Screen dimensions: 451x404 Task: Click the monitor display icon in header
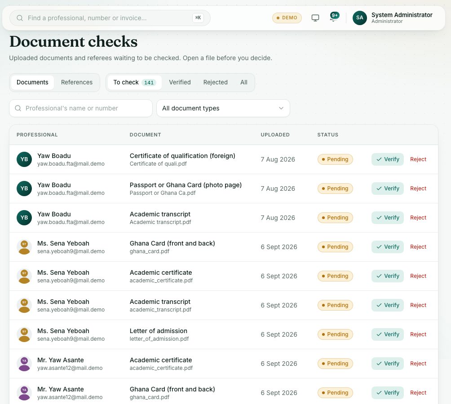tap(315, 18)
